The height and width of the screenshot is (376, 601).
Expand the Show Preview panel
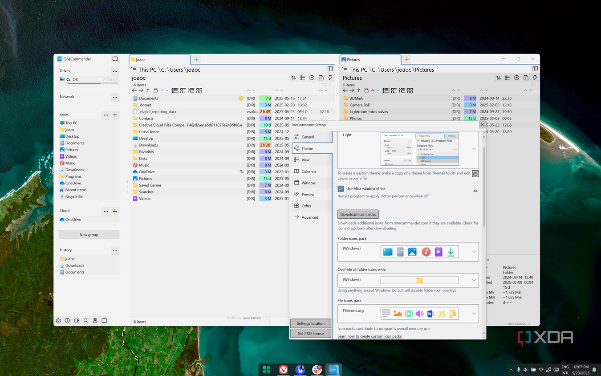click(x=250, y=318)
